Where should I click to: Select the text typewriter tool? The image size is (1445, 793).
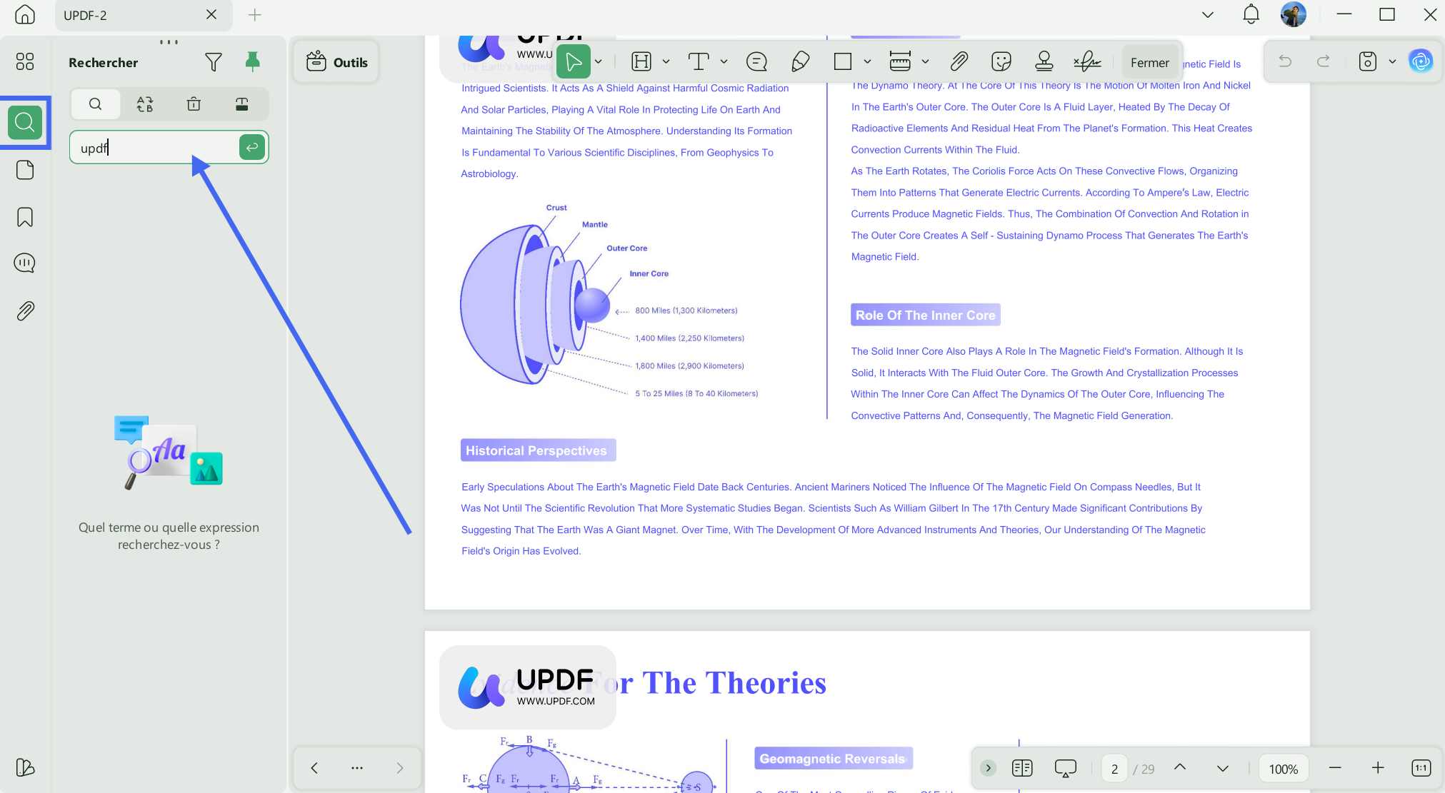(x=699, y=61)
